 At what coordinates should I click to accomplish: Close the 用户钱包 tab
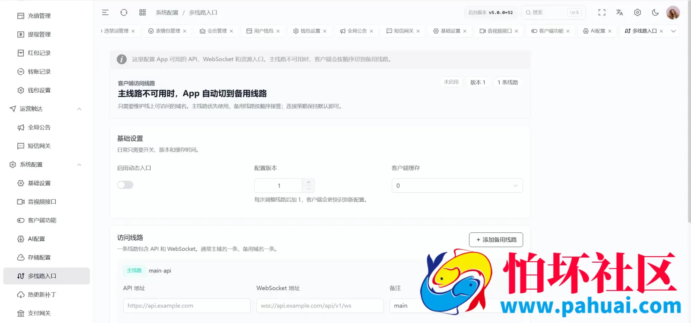pos(278,31)
